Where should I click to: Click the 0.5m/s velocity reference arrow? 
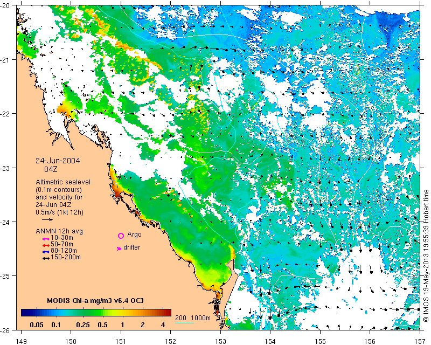pos(47,219)
